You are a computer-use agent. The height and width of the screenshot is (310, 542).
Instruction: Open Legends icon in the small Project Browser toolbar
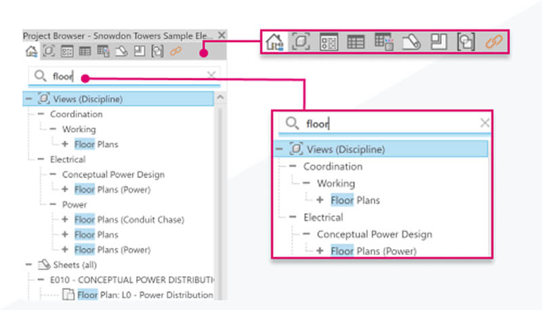(67, 51)
